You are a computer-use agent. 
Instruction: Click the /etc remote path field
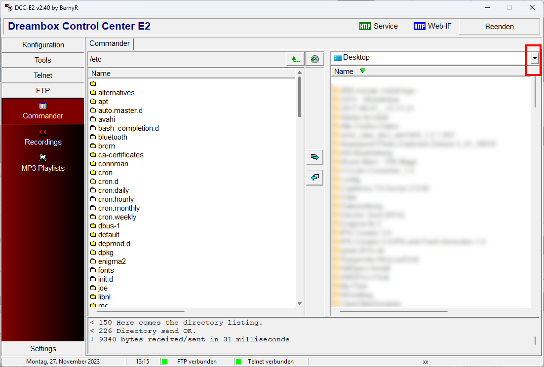pos(186,59)
